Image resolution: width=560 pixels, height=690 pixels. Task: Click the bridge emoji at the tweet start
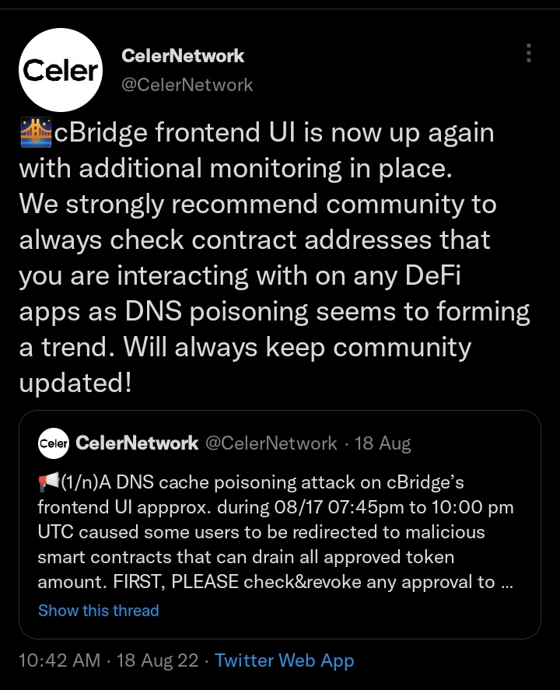click(x=36, y=131)
